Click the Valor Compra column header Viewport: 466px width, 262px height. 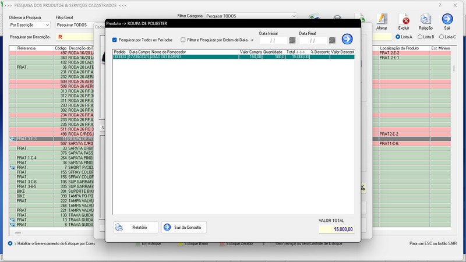250,52
